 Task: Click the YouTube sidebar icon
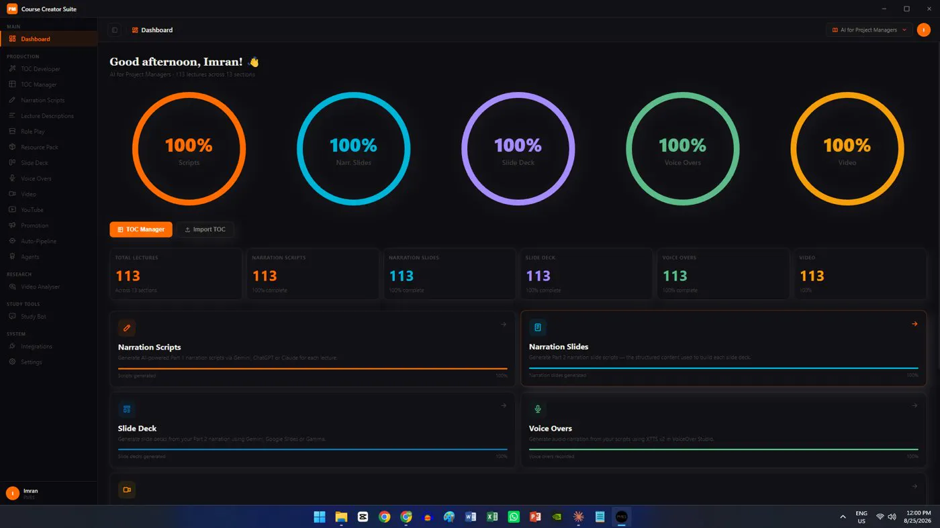(13, 210)
